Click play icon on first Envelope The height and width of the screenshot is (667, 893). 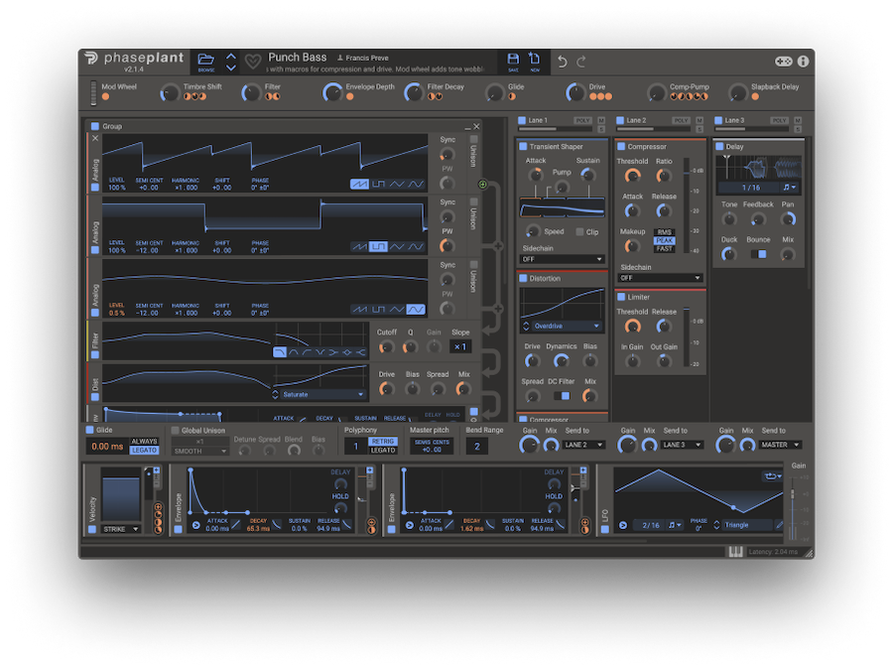tap(195, 525)
